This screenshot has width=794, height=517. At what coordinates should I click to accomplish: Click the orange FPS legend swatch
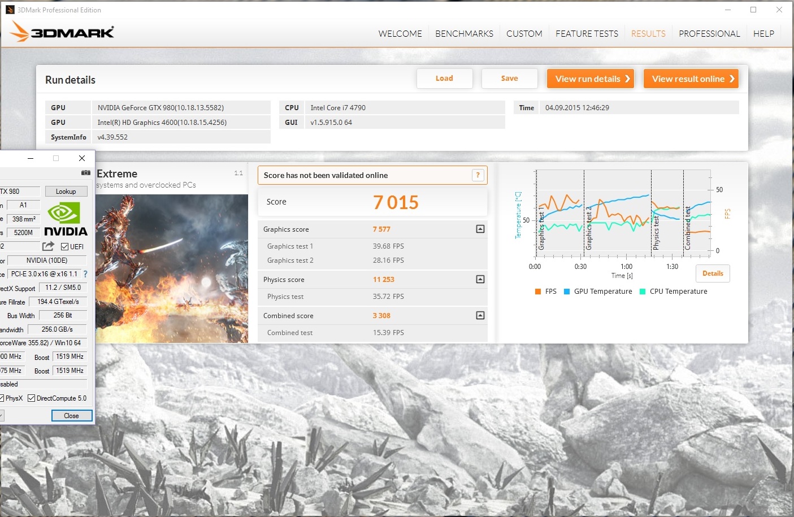click(538, 292)
